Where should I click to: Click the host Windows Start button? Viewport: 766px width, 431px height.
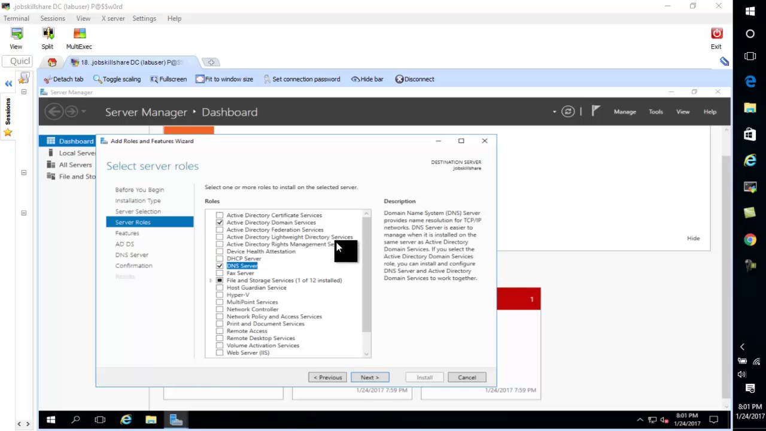pyautogui.click(x=750, y=11)
